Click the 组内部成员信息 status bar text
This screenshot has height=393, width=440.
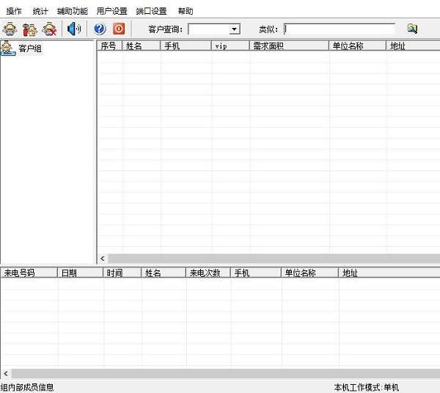[27, 387]
